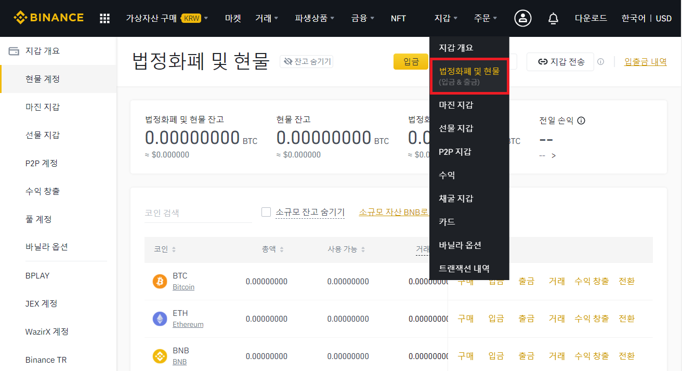Expand the 파생상품 dropdown menu
682x371 pixels.
point(314,18)
